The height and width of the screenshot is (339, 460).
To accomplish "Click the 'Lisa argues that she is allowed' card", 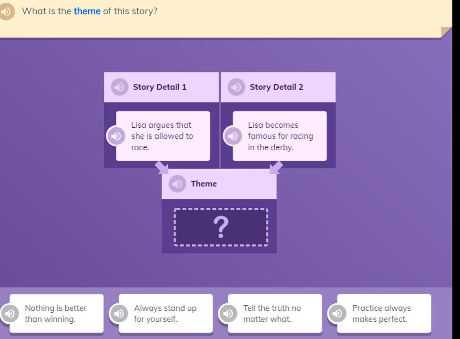I will [163, 136].
